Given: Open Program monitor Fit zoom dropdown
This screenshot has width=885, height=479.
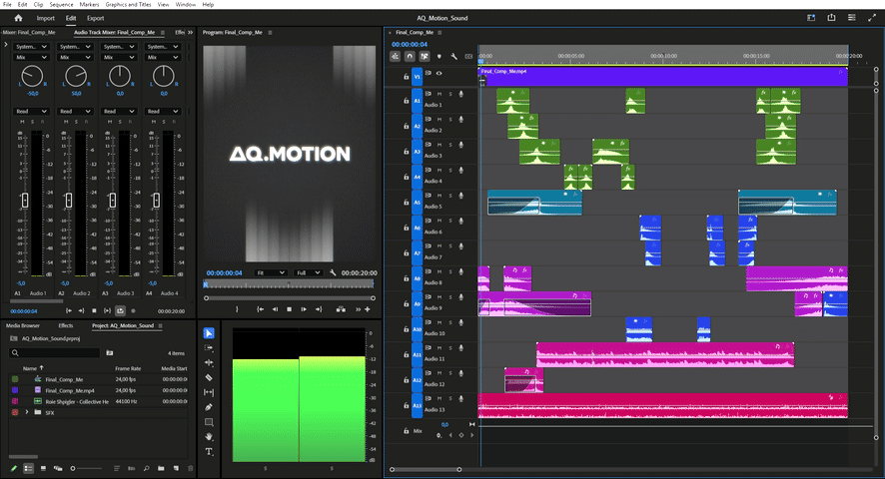Looking at the screenshot, I should [x=271, y=273].
